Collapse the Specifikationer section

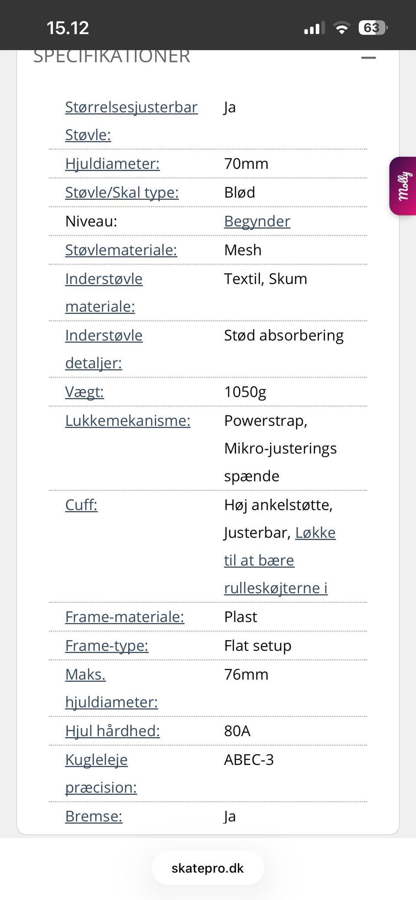pyautogui.click(x=368, y=58)
